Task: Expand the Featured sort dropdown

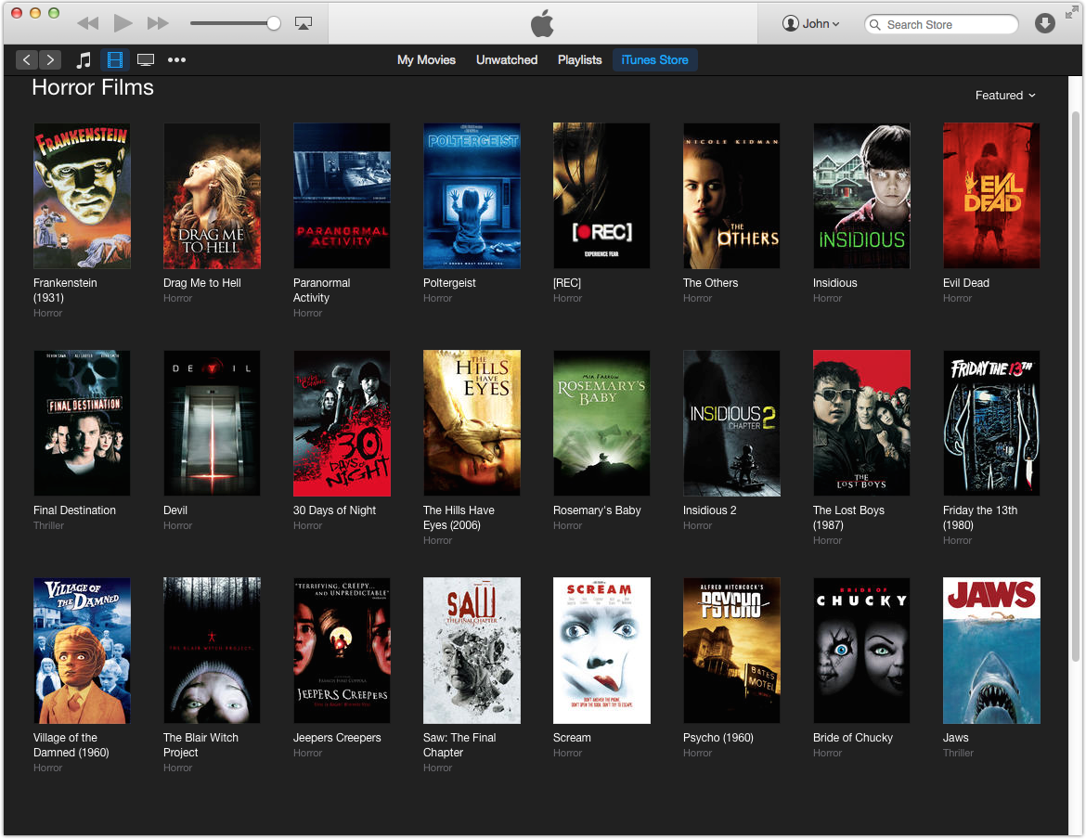Action: (x=1005, y=96)
